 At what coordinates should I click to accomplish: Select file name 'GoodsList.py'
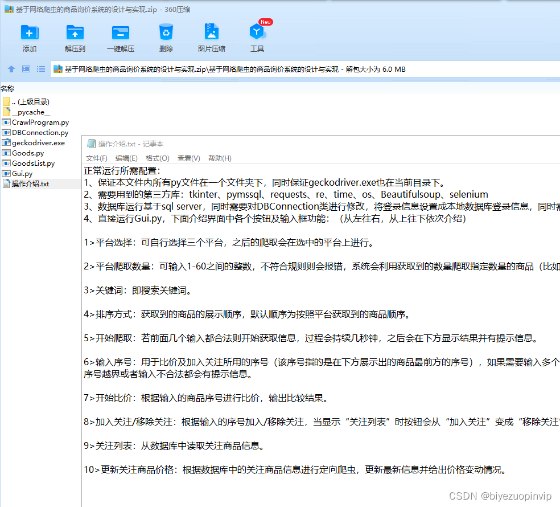33,163
